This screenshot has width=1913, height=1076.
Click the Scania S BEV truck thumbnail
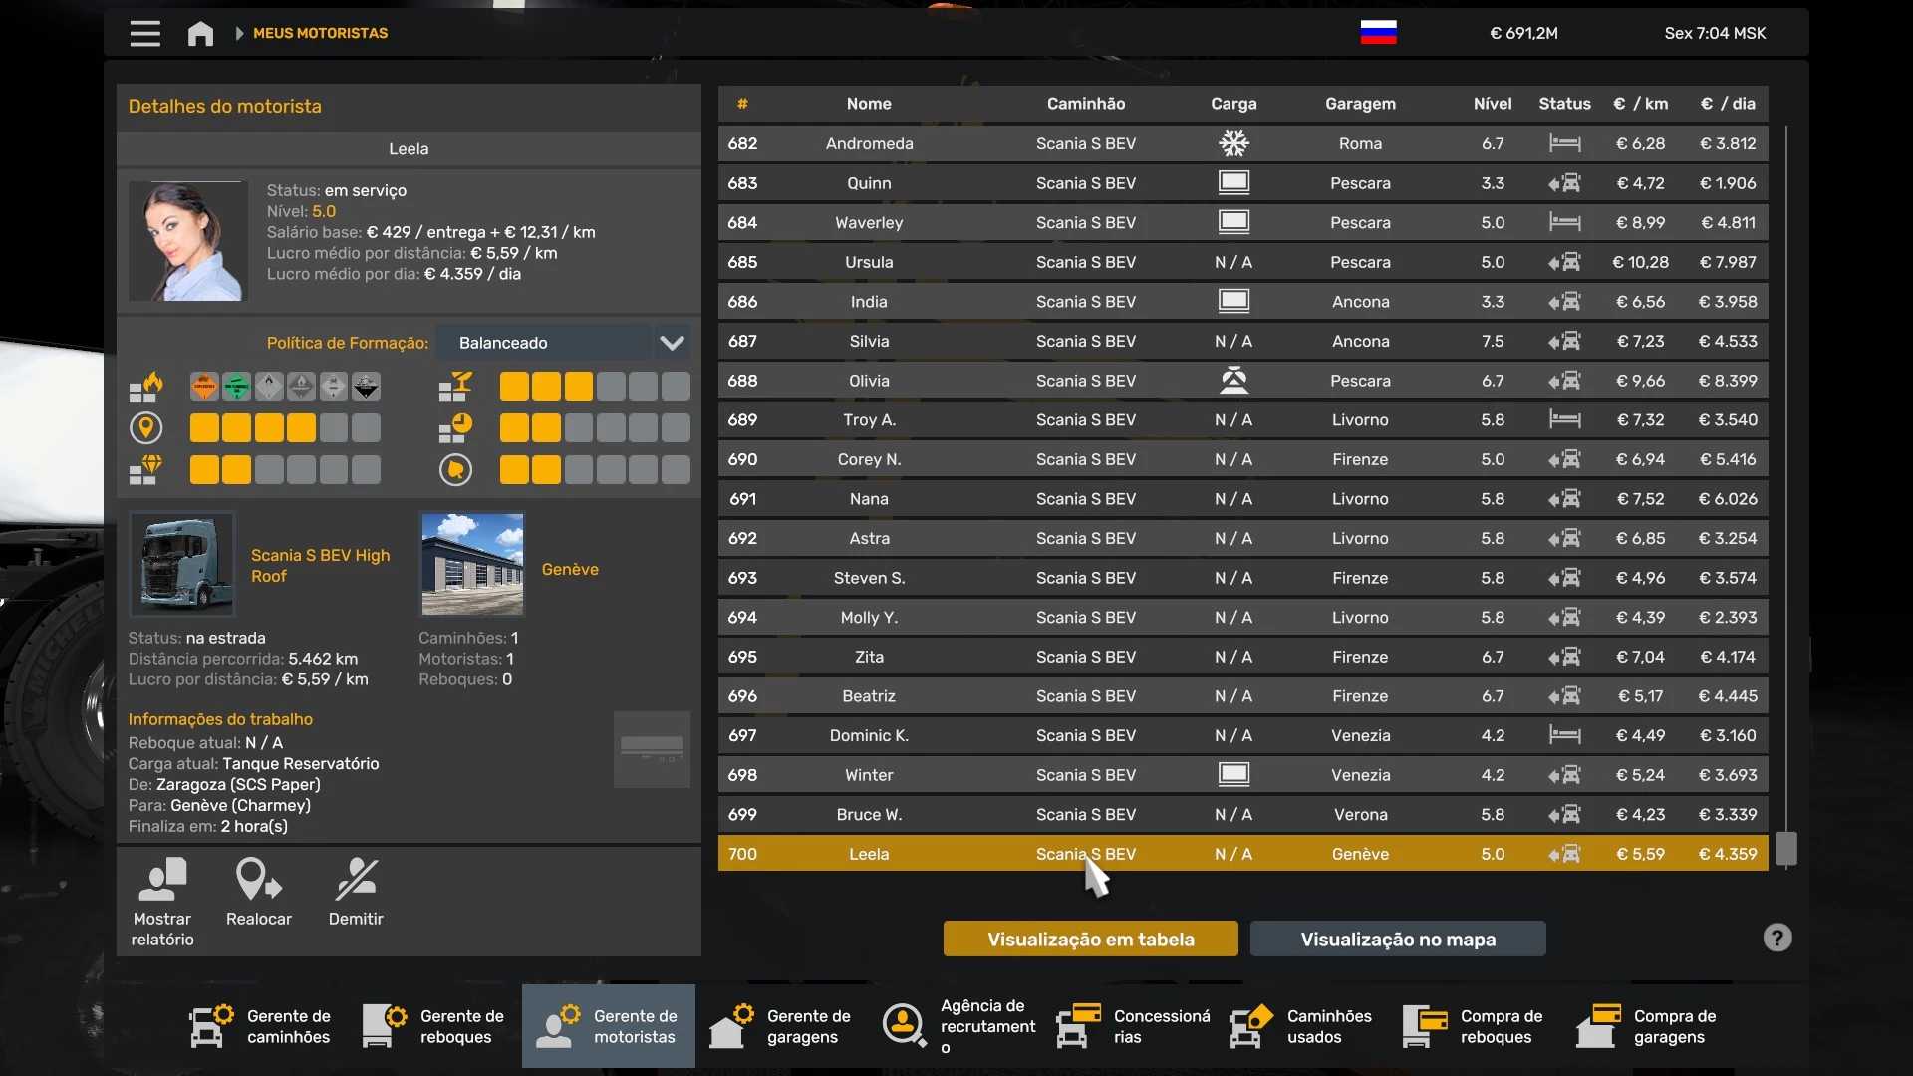point(182,565)
